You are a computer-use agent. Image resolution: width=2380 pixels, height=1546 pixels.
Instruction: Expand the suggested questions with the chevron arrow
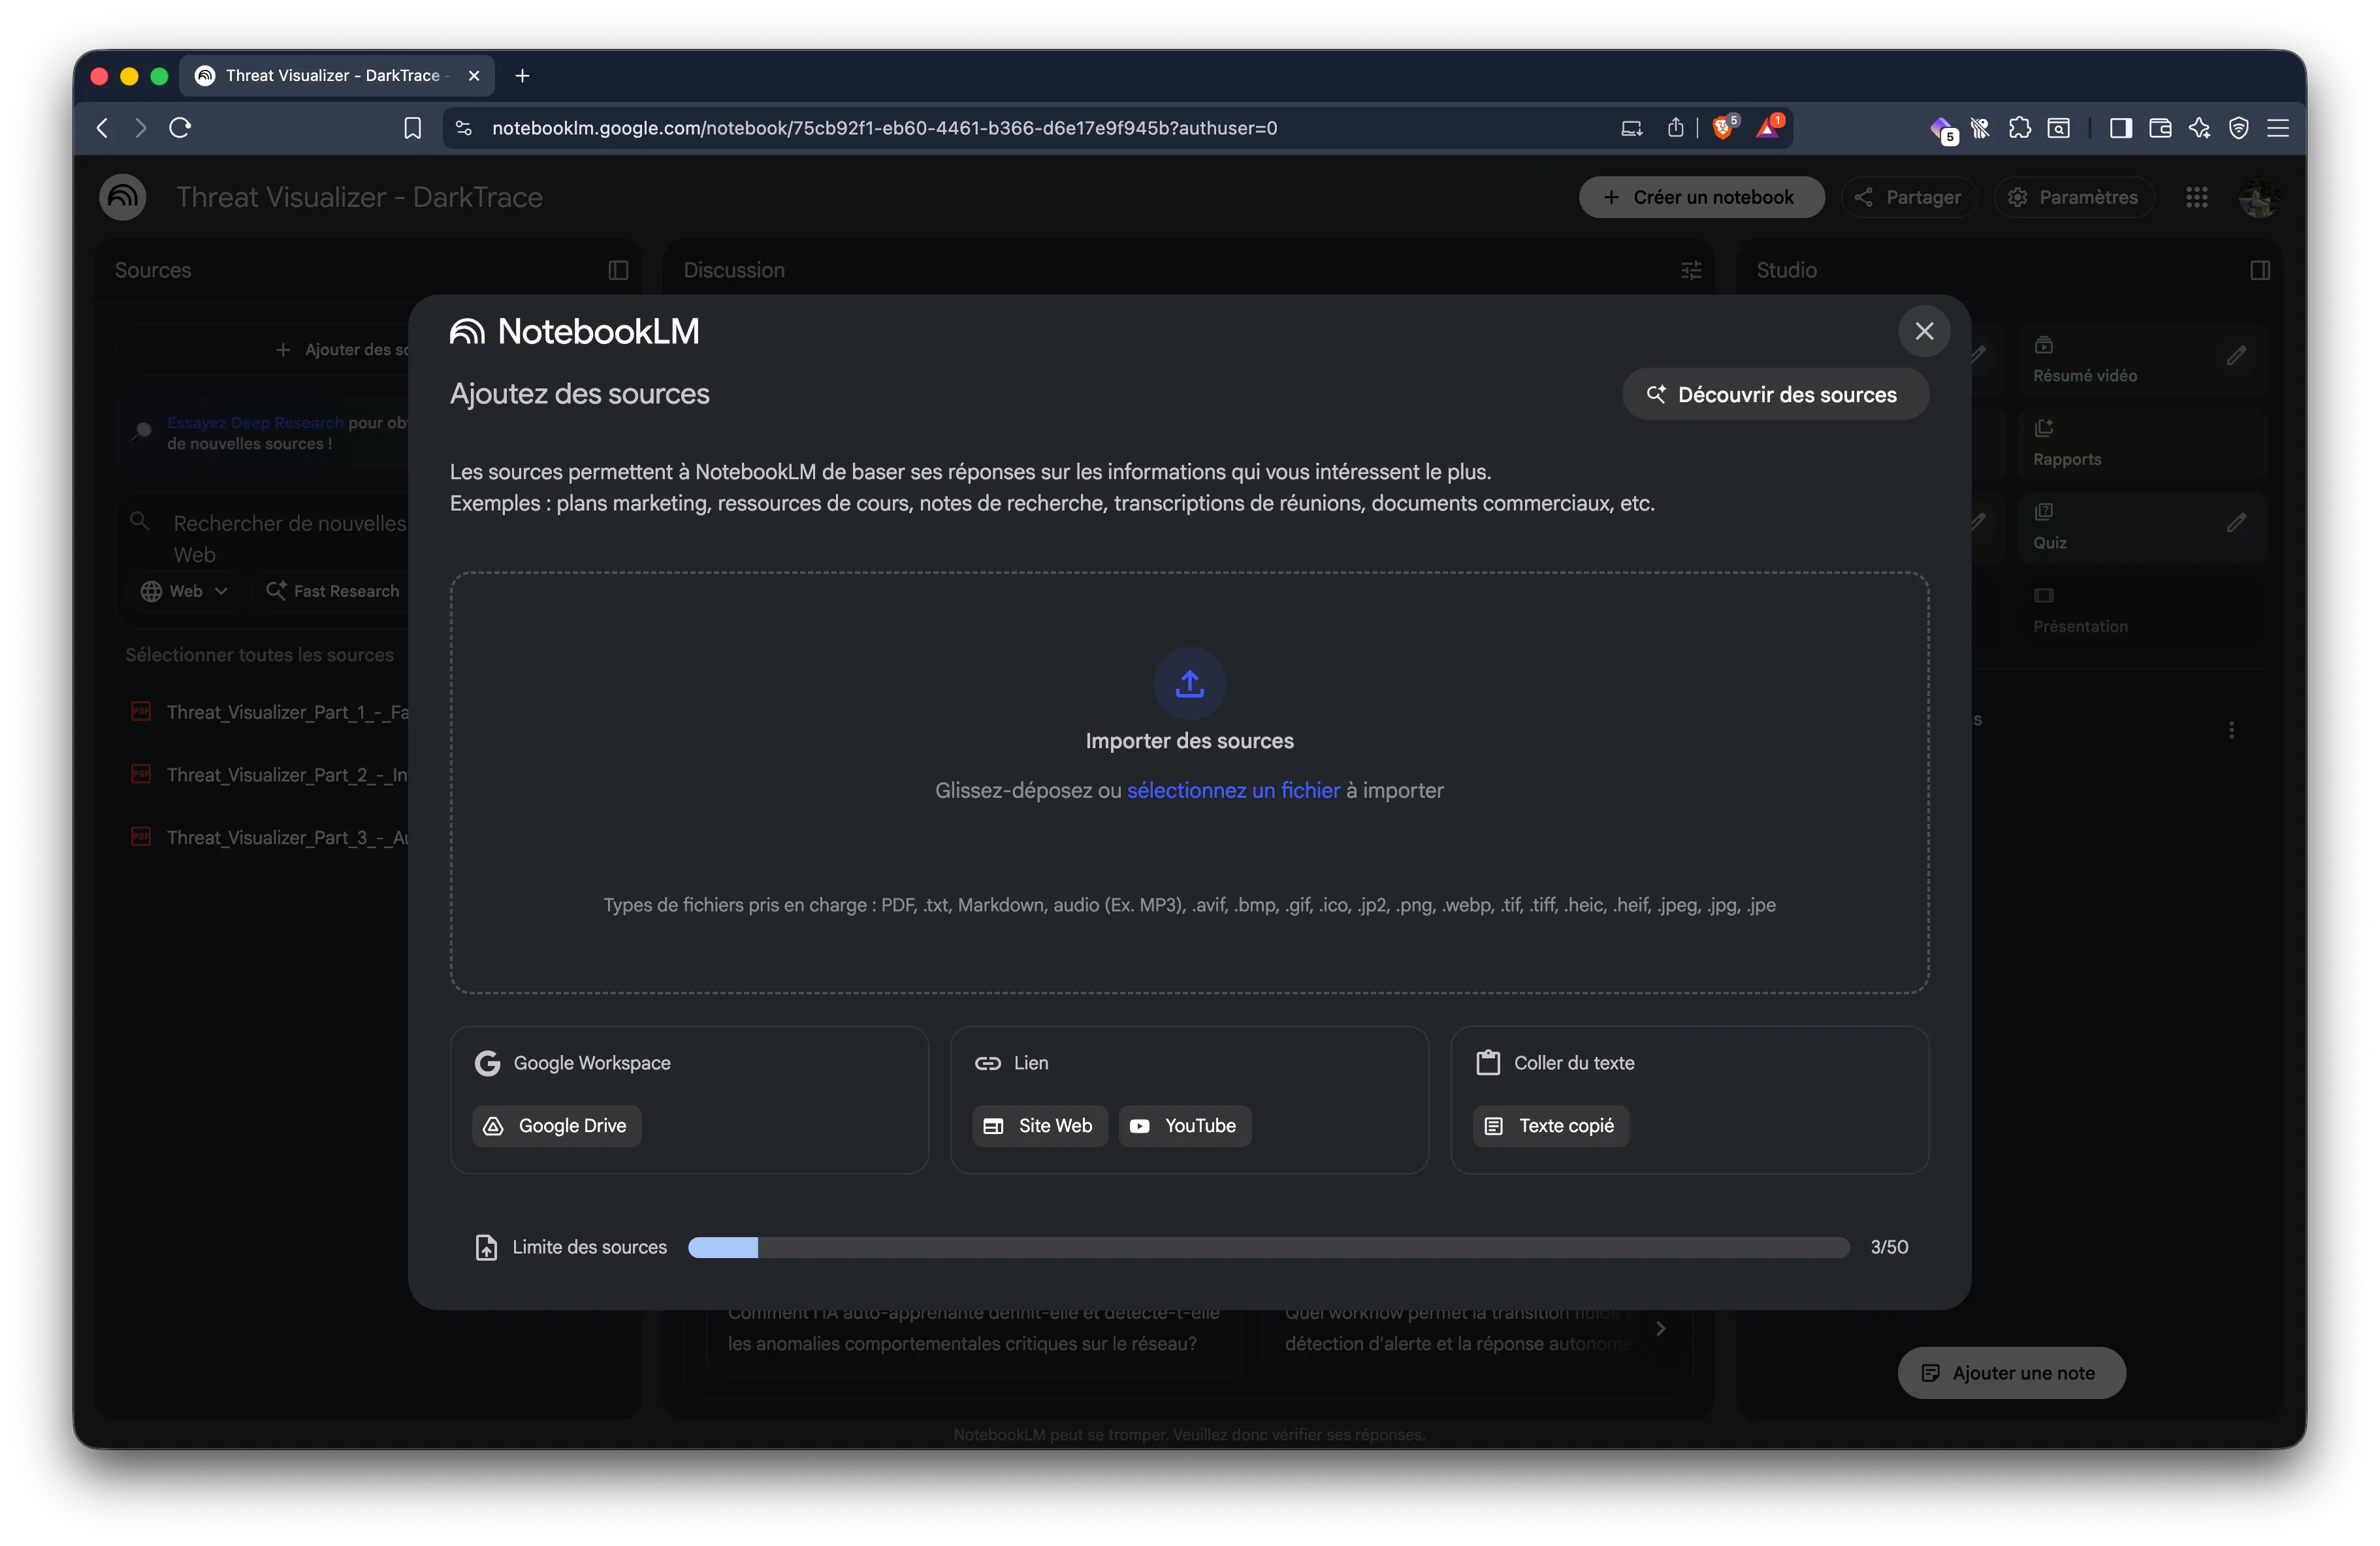(1660, 1327)
